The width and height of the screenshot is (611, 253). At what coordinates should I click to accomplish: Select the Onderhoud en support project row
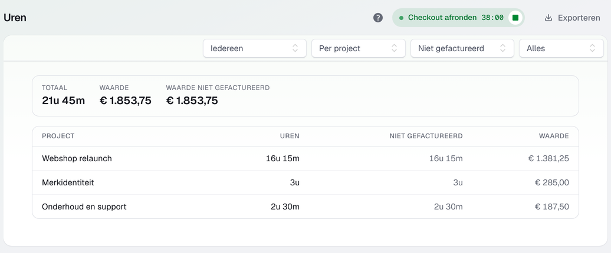tap(305, 207)
